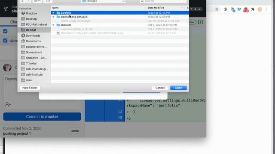
Task: Click the add co-authors icon
Action: tap(8, 104)
